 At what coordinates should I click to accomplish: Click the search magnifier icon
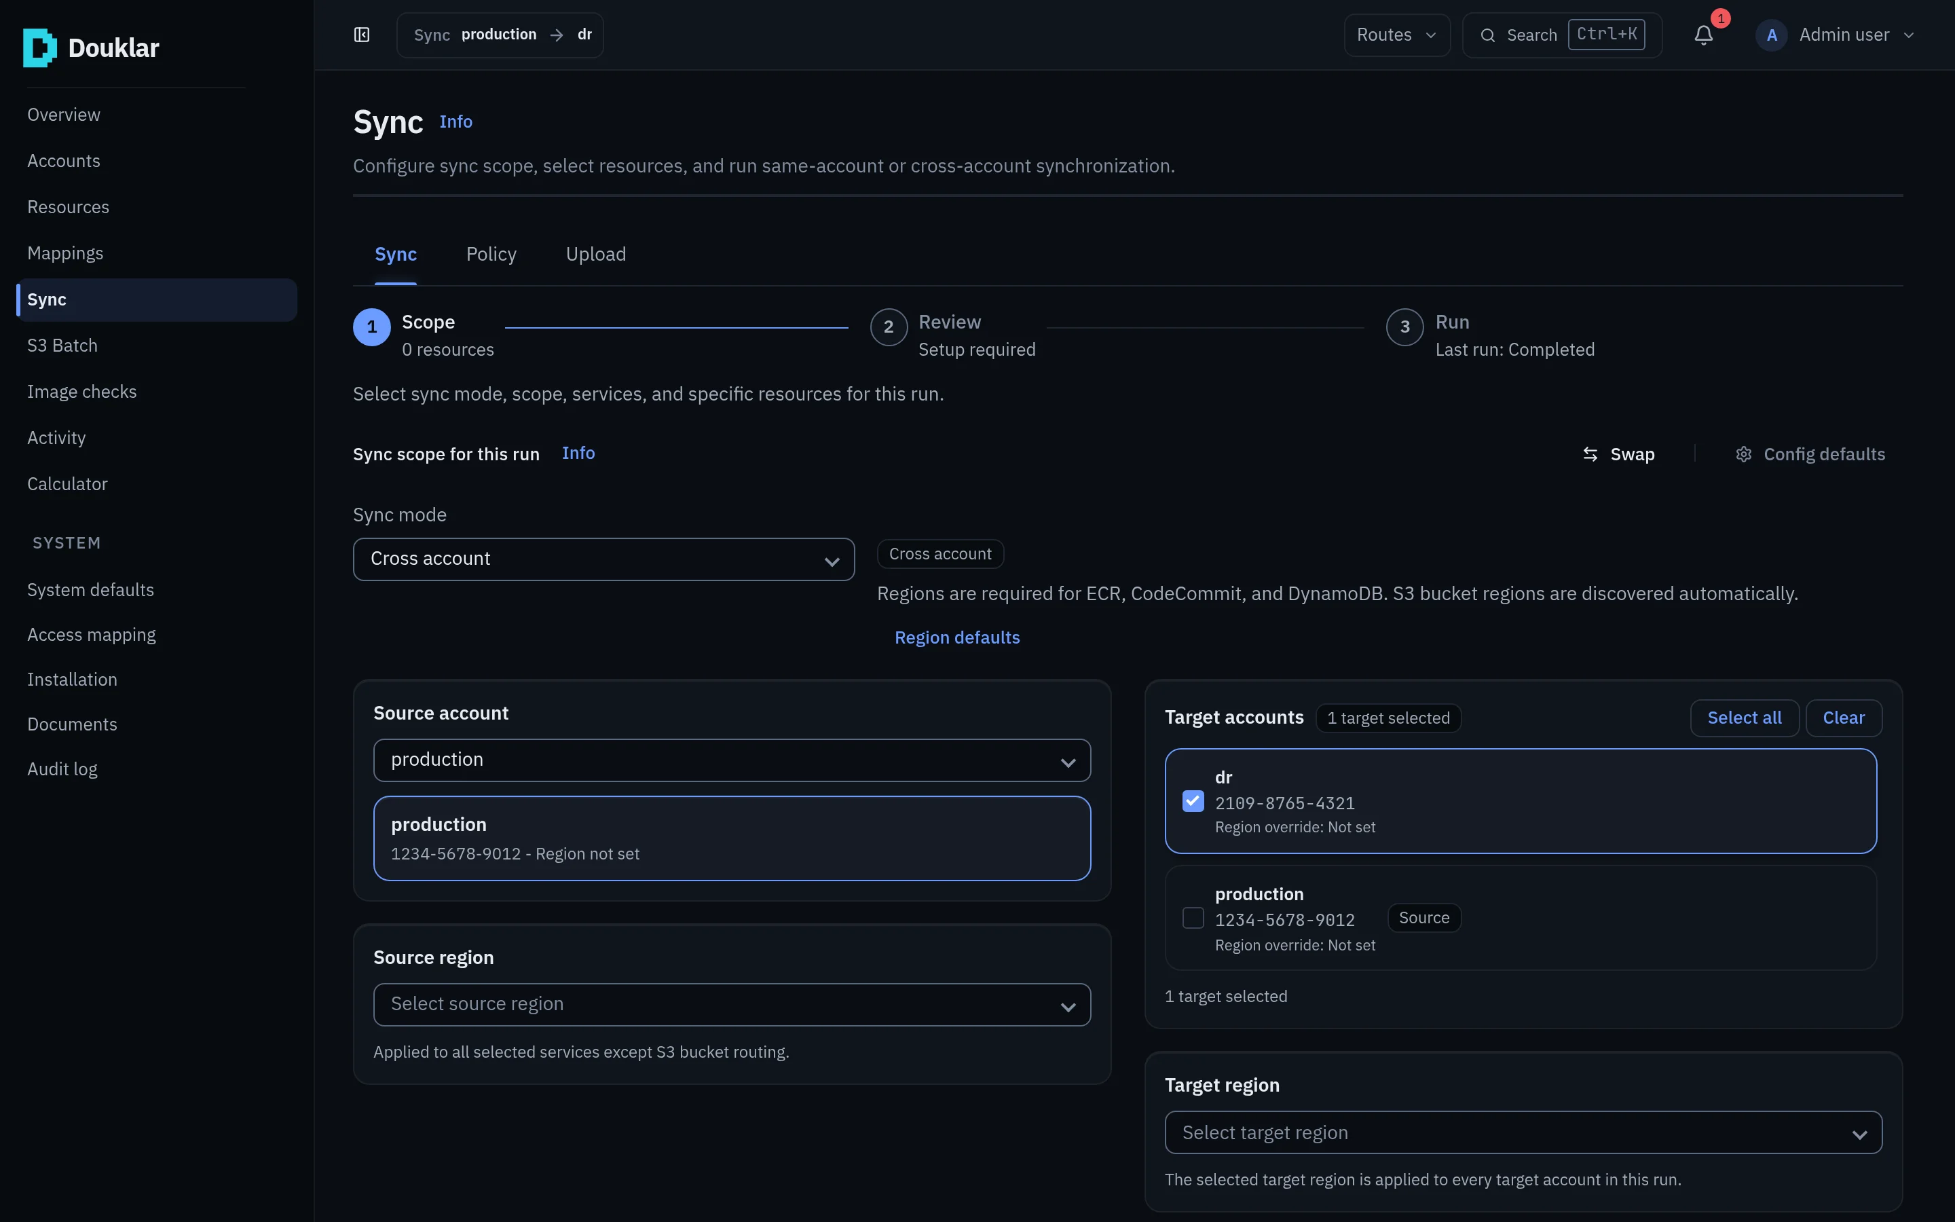pos(1487,35)
